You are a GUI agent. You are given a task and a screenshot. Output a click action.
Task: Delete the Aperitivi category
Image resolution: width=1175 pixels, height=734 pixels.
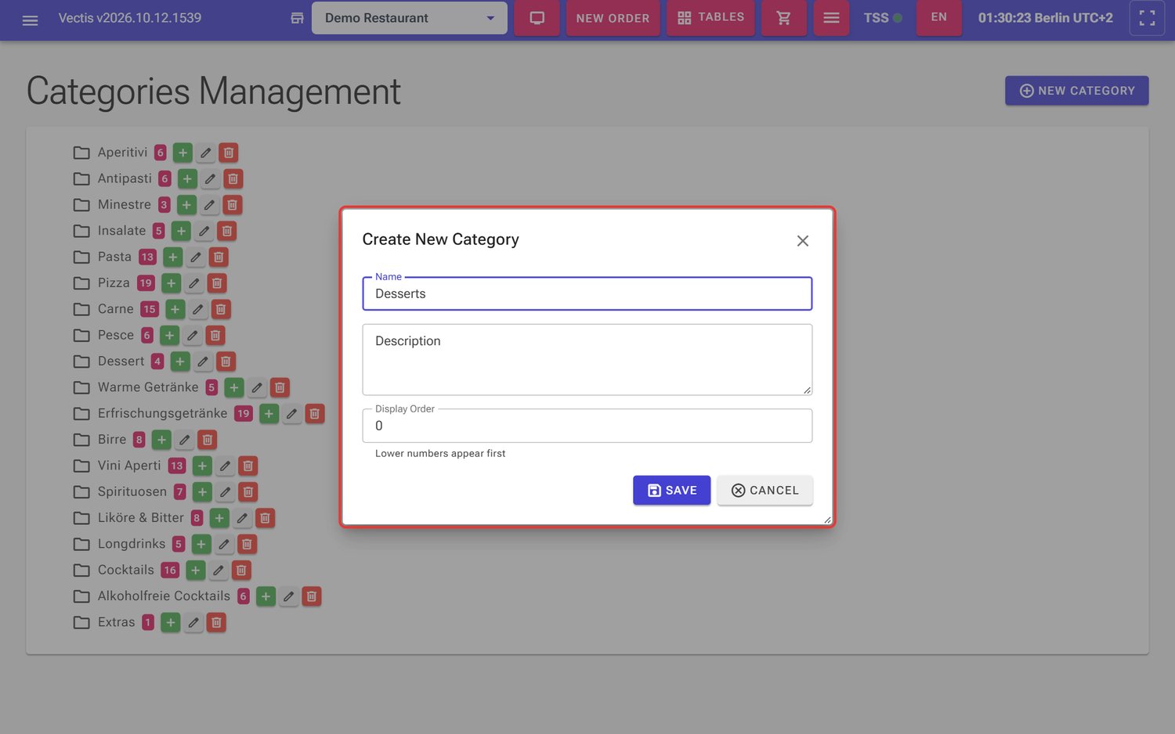[x=228, y=153]
